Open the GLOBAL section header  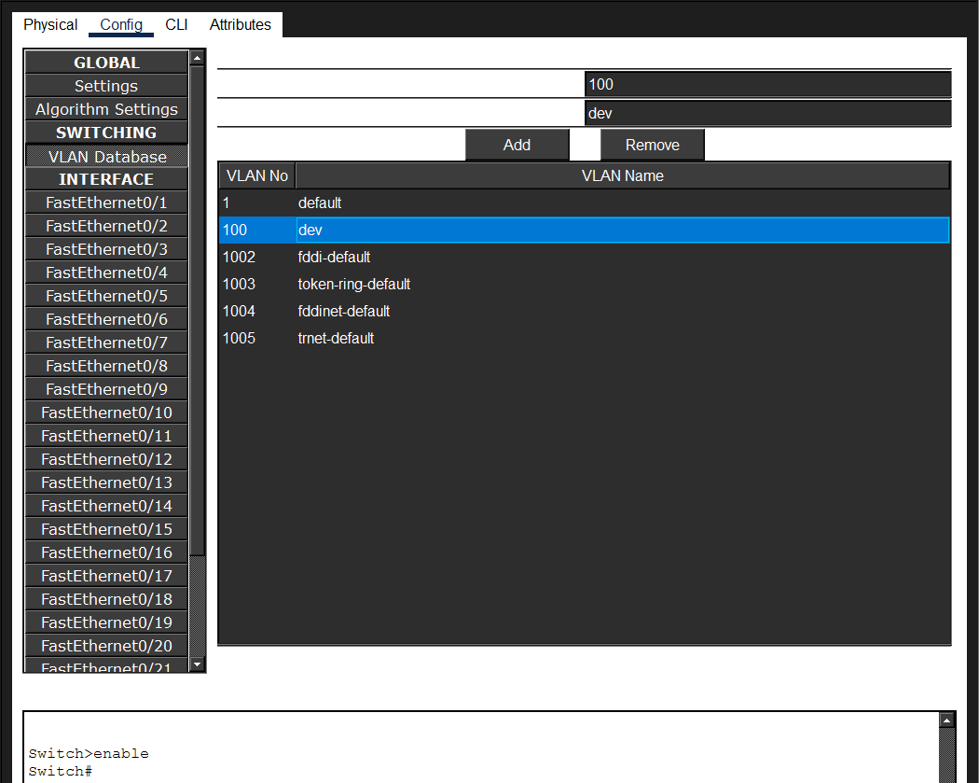tap(106, 63)
